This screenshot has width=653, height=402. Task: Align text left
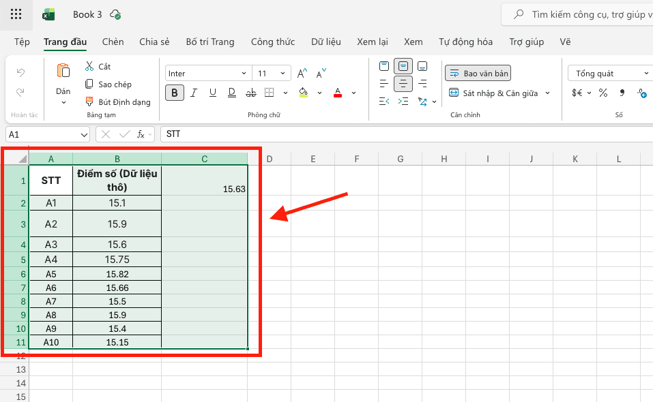click(x=384, y=84)
